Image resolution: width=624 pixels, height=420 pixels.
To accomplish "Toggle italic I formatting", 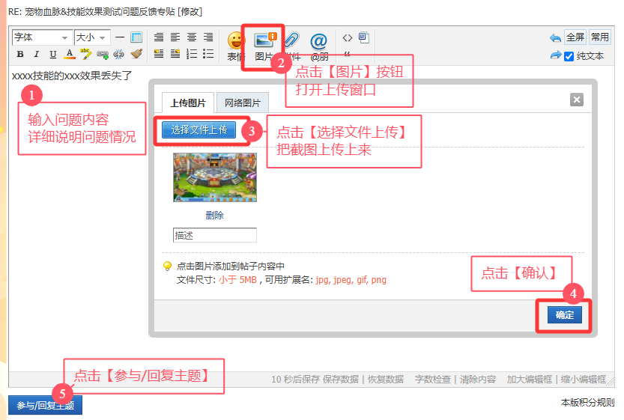I will point(37,54).
